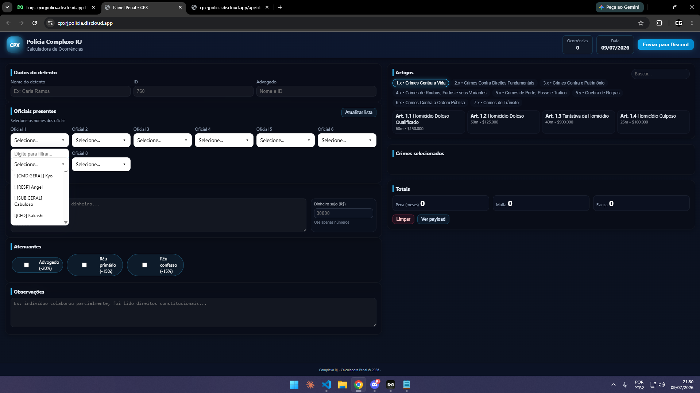Open browser extensions puzzle icon

click(x=659, y=23)
